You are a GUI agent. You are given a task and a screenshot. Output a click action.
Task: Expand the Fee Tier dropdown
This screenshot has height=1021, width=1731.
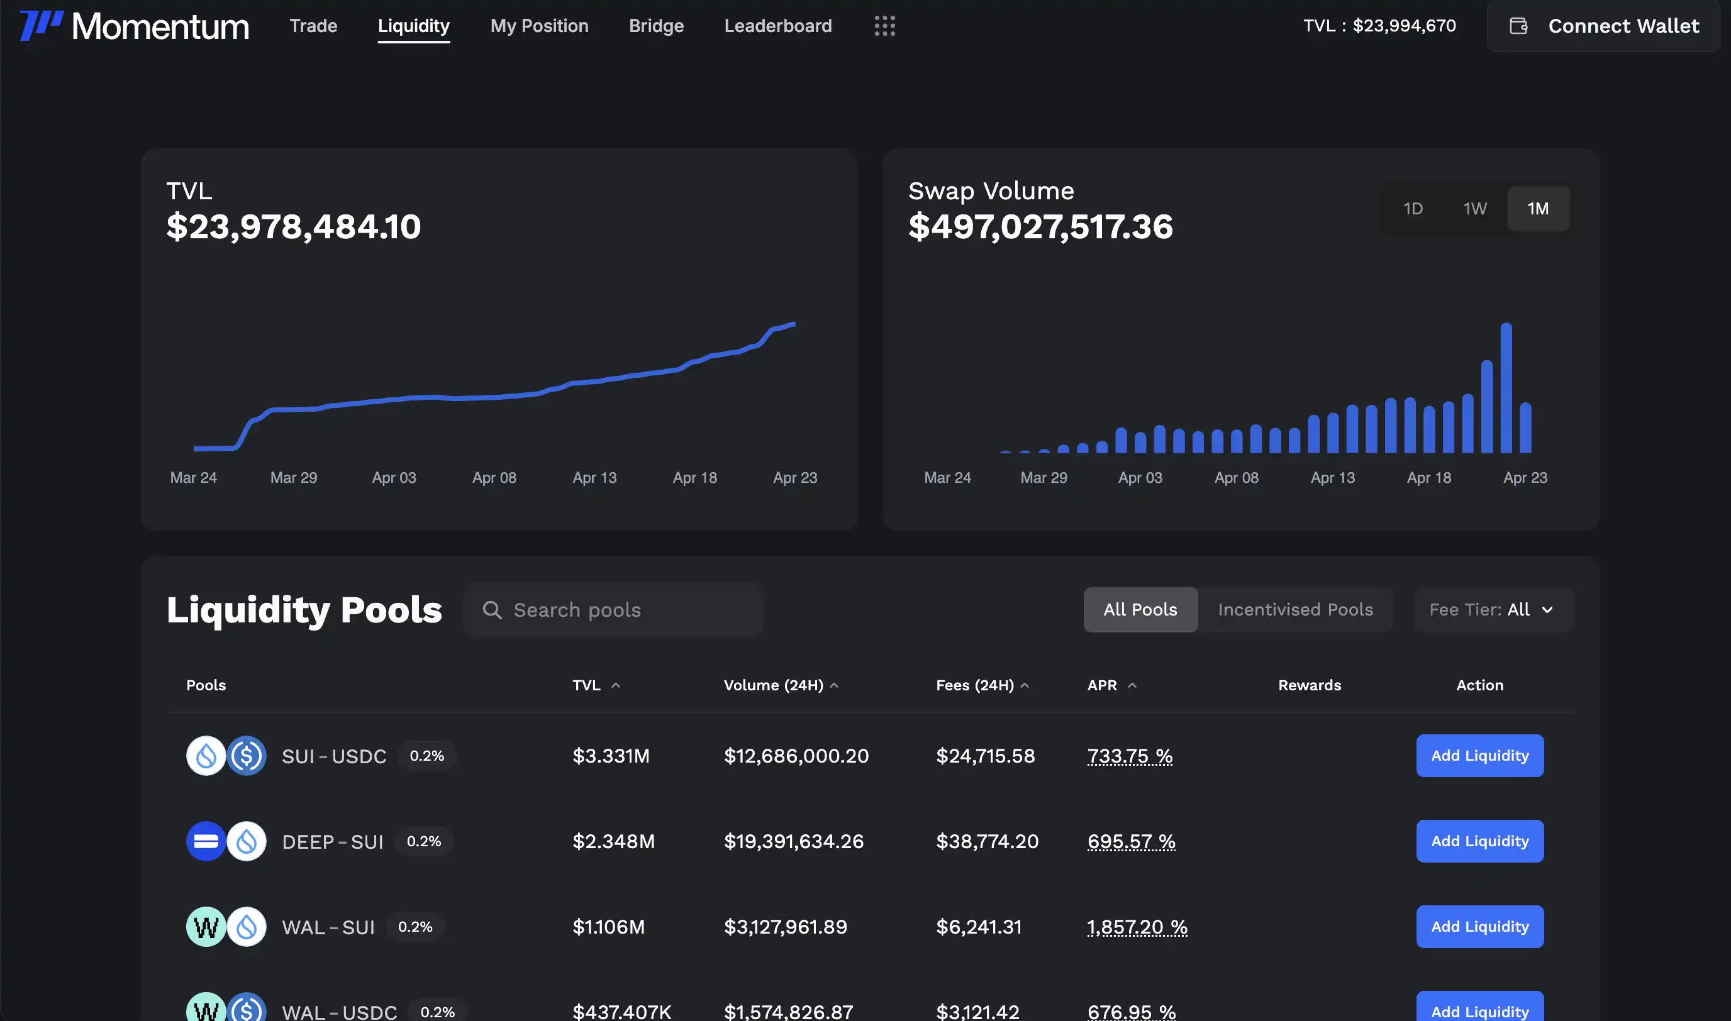click(x=1492, y=610)
